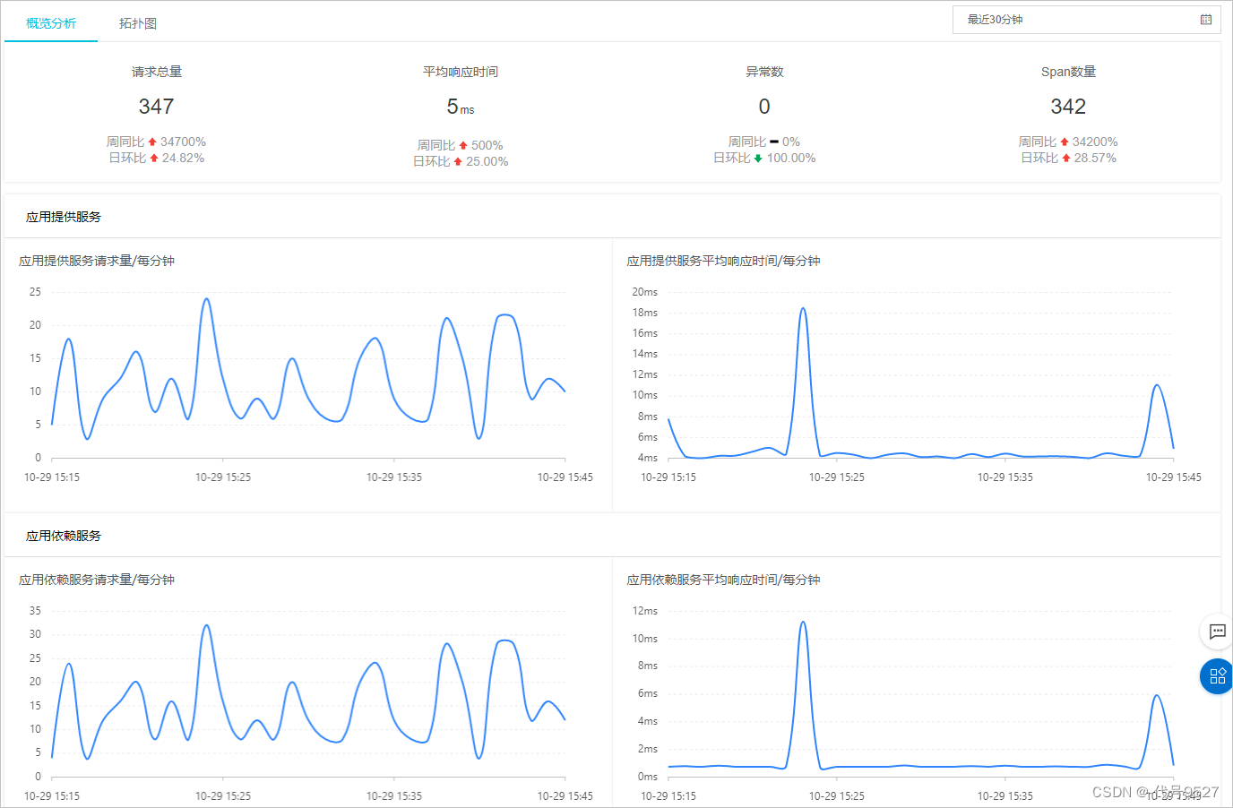Open the calendar icon in time range picker
The image size is (1233, 808).
(x=1206, y=20)
